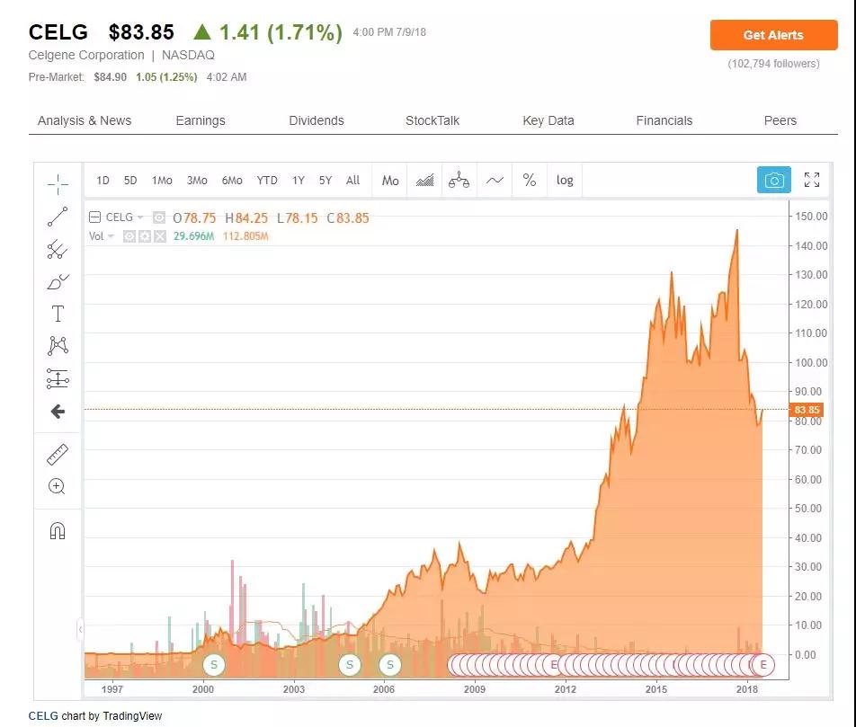Viewport: 856px width, 727px height.
Task: Toggle log scale on chart
Action: click(x=565, y=180)
